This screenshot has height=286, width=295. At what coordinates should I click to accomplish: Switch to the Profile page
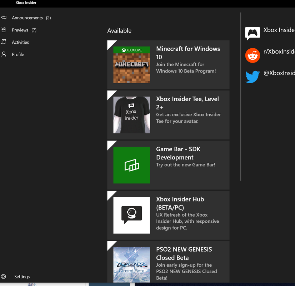(x=18, y=55)
